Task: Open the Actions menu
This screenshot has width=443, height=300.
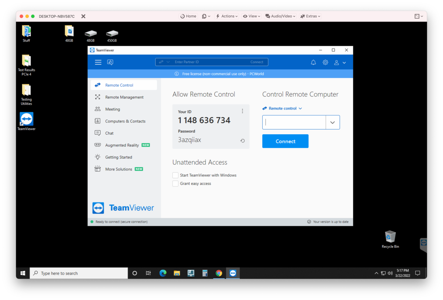Action: 227,16
